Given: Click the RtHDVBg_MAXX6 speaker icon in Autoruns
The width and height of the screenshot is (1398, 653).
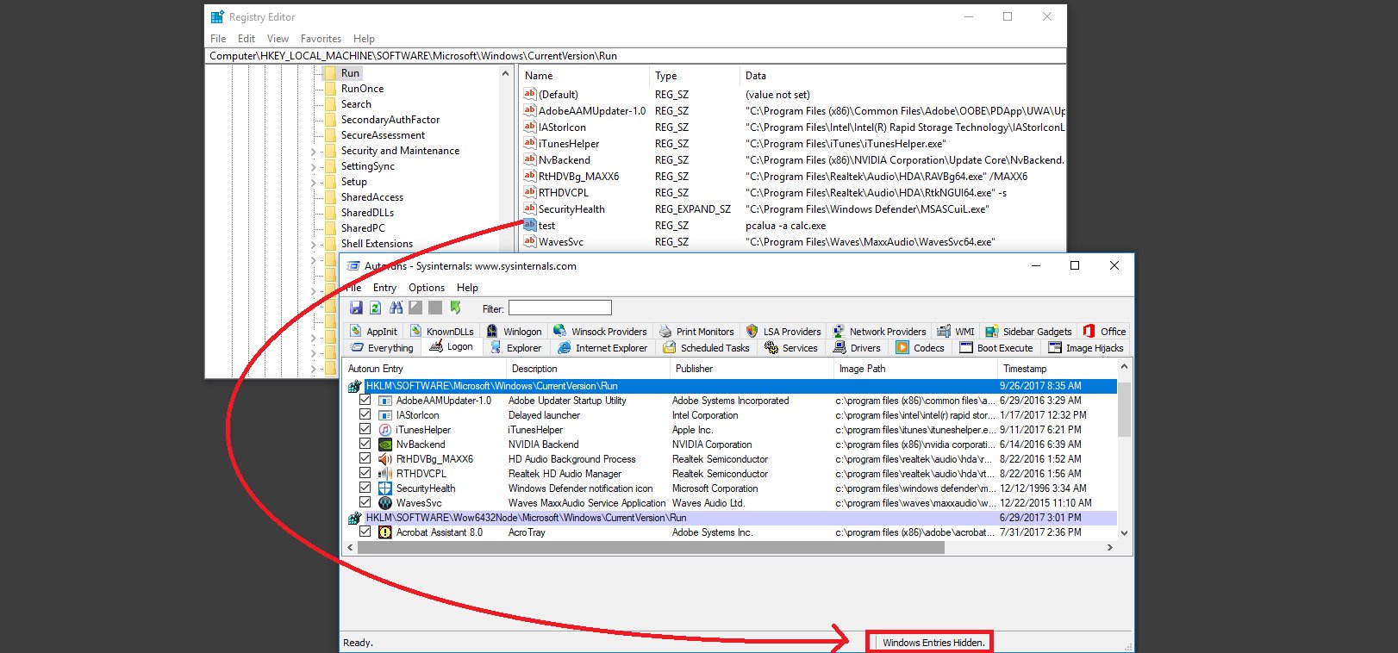Looking at the screenshot, I should click(385, 459).
